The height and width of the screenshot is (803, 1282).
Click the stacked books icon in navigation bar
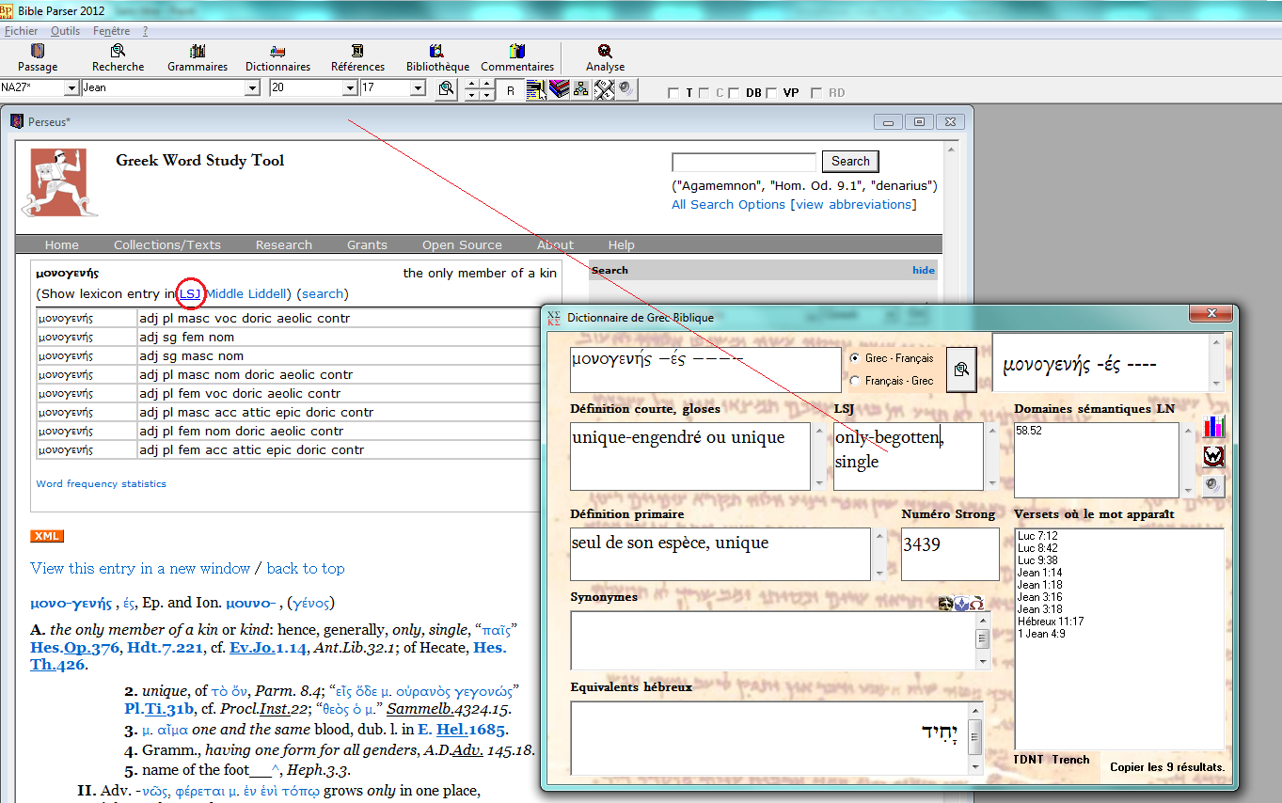pos(559,89)
